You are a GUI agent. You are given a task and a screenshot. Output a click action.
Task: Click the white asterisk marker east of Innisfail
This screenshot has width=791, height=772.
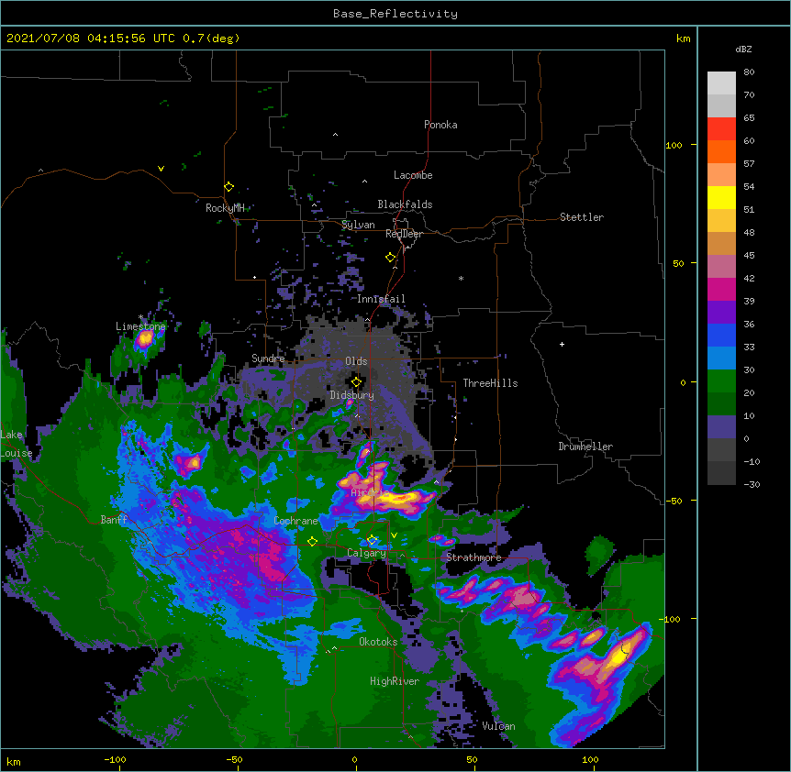461,278
